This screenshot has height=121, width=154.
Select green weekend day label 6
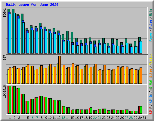(32, 118)
